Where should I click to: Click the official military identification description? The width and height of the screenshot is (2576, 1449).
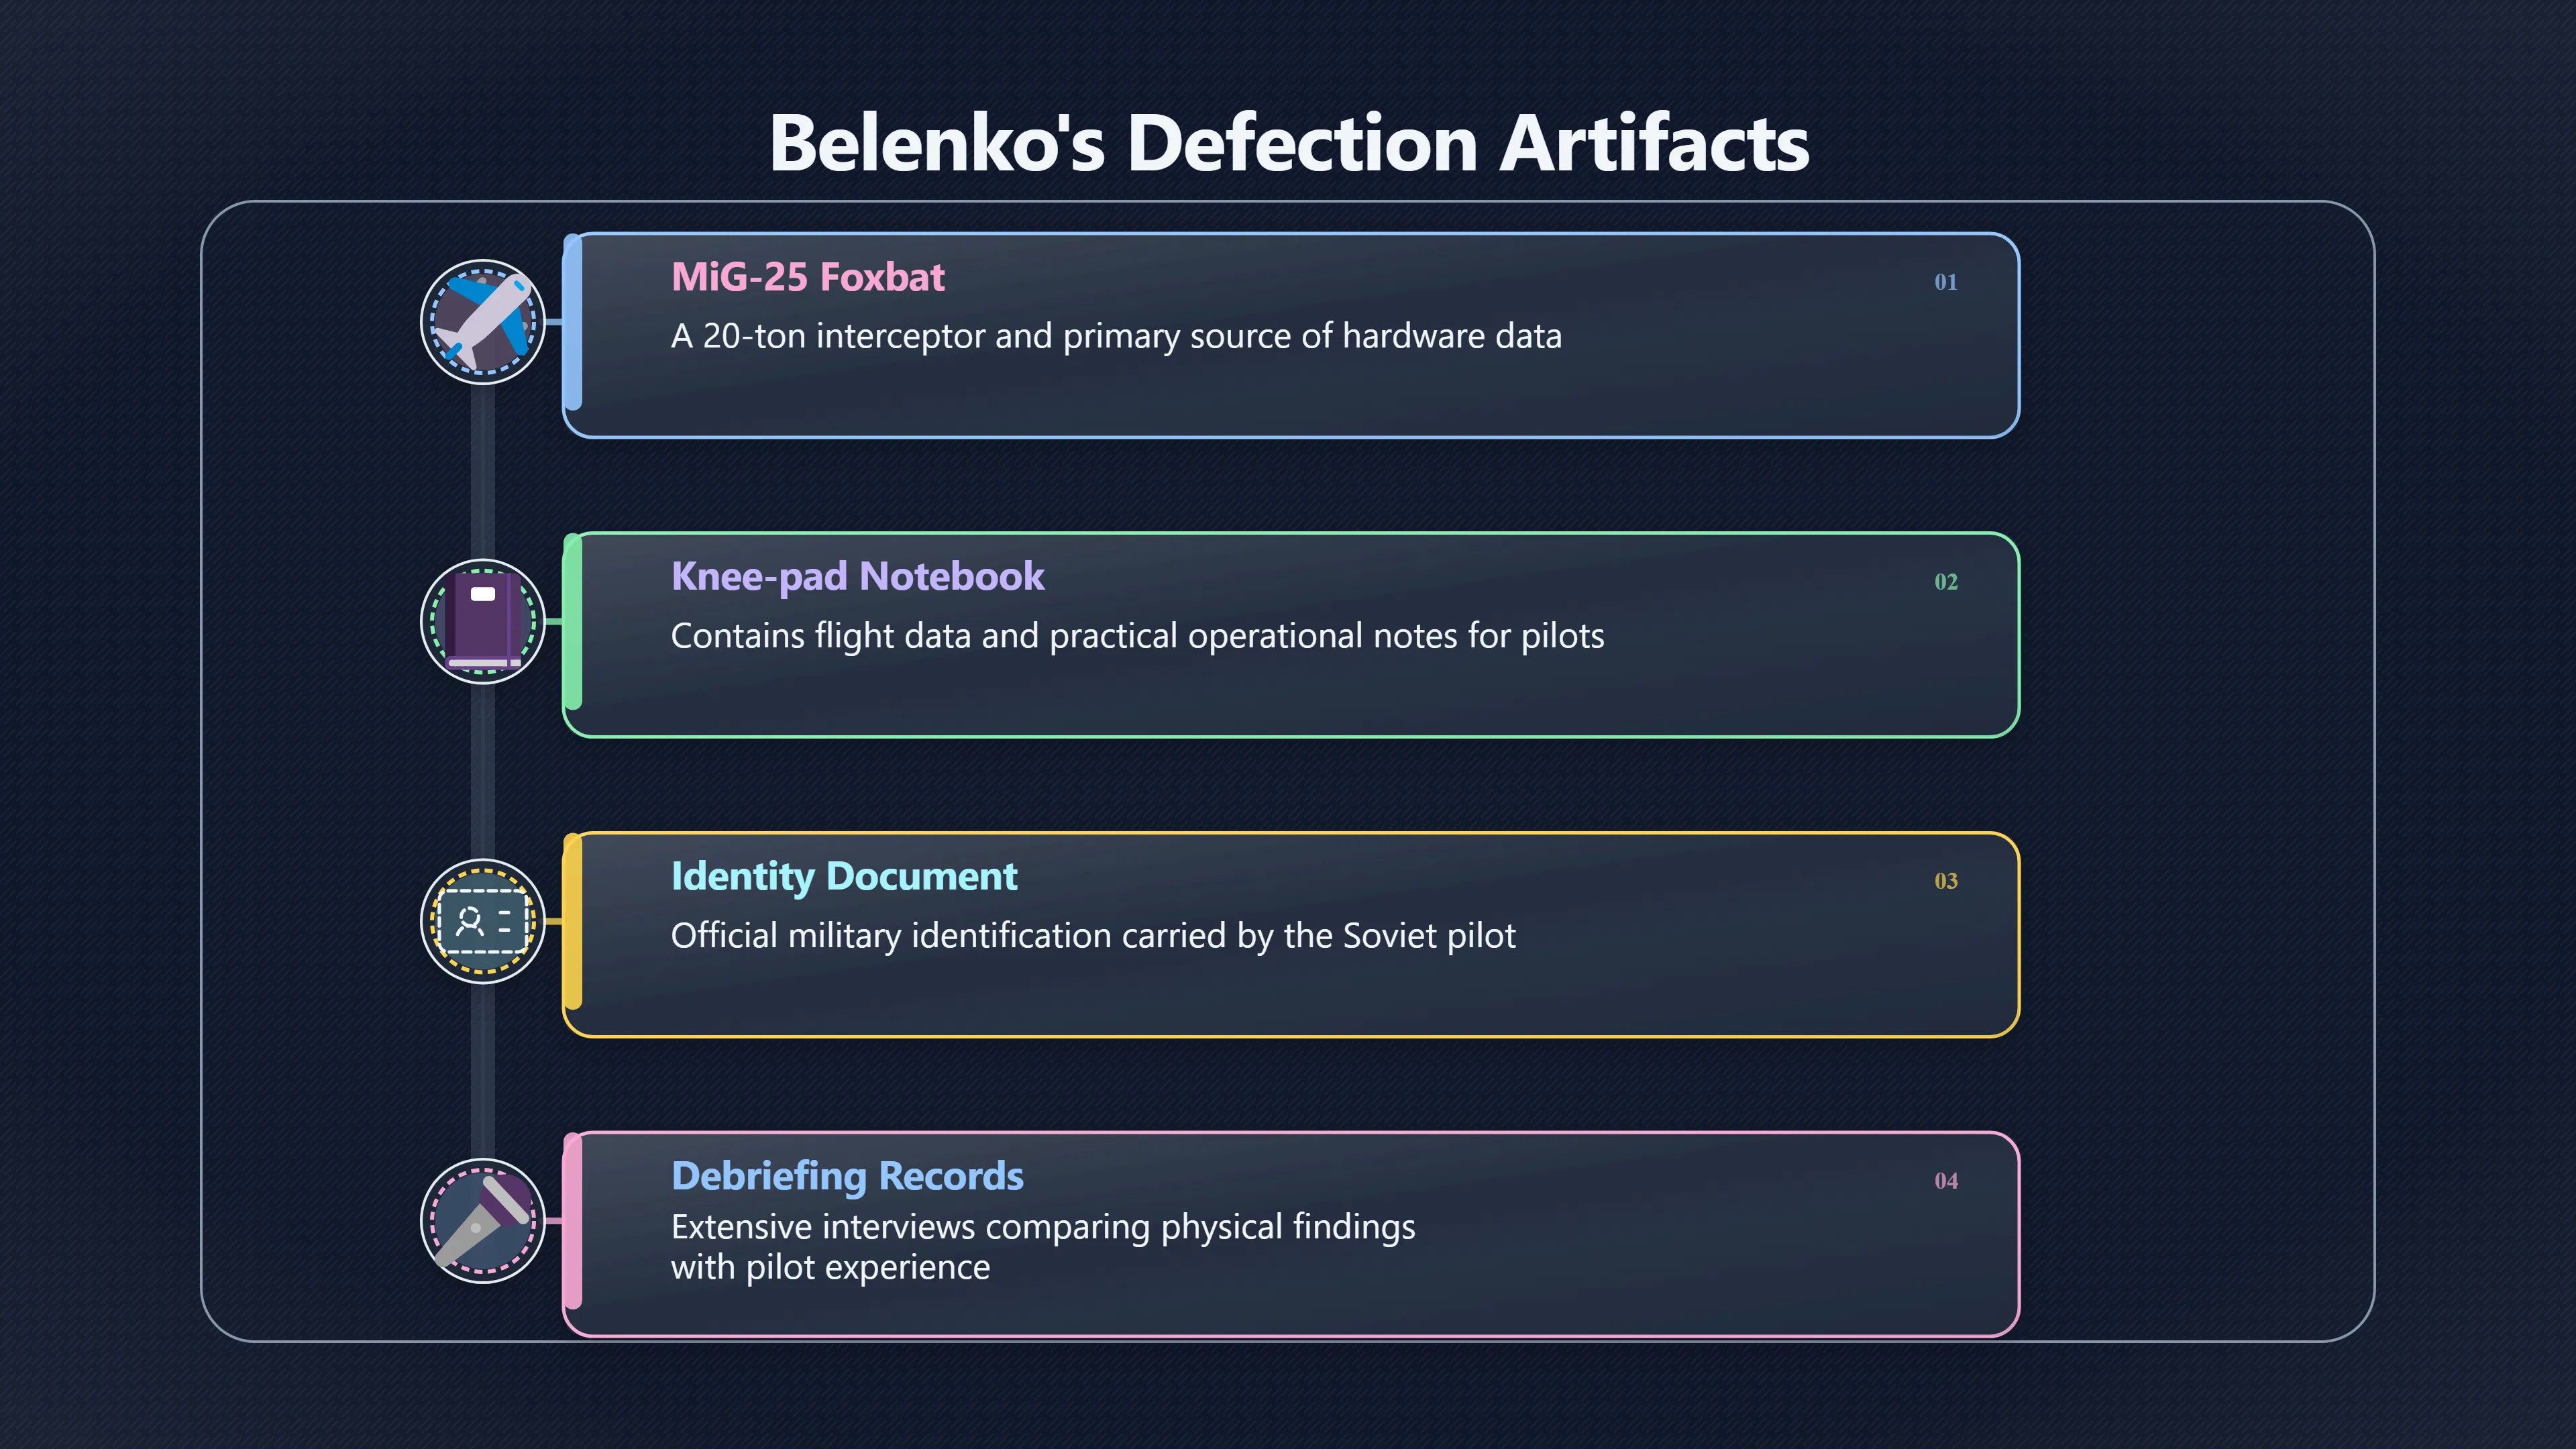click(x=1093, y=936)
